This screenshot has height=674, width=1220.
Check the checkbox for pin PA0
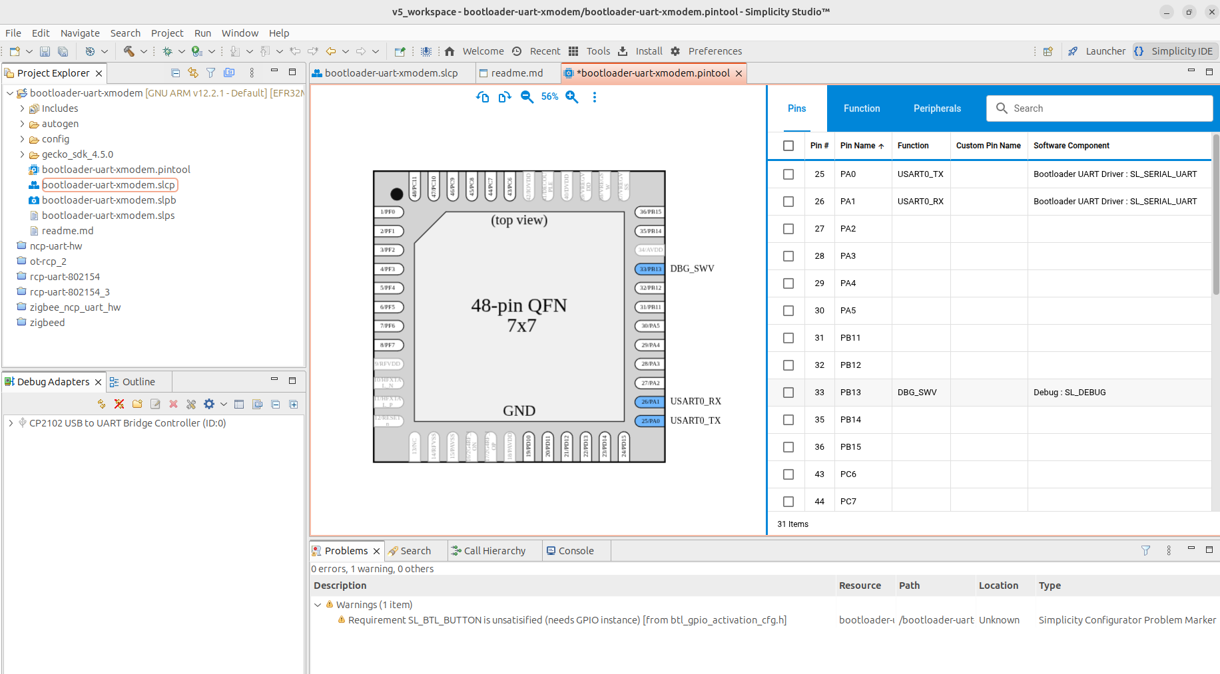point(788,174)
